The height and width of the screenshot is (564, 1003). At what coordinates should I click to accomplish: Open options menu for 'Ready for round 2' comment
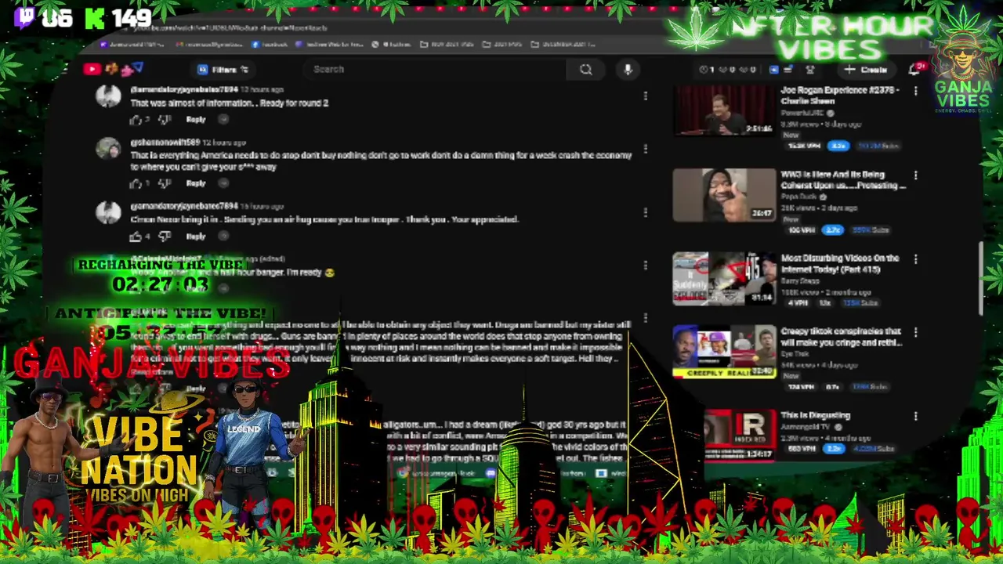coord(645,96)
